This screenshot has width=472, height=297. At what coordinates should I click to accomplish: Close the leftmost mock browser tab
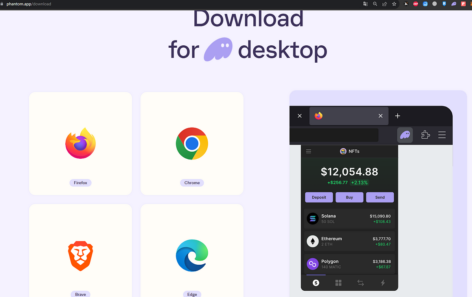point(300,116)
